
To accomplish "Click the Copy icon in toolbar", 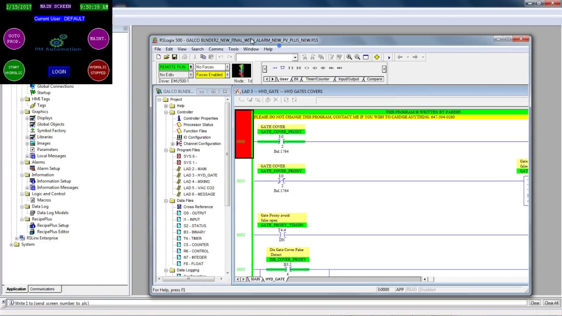I will click(203, 57).
